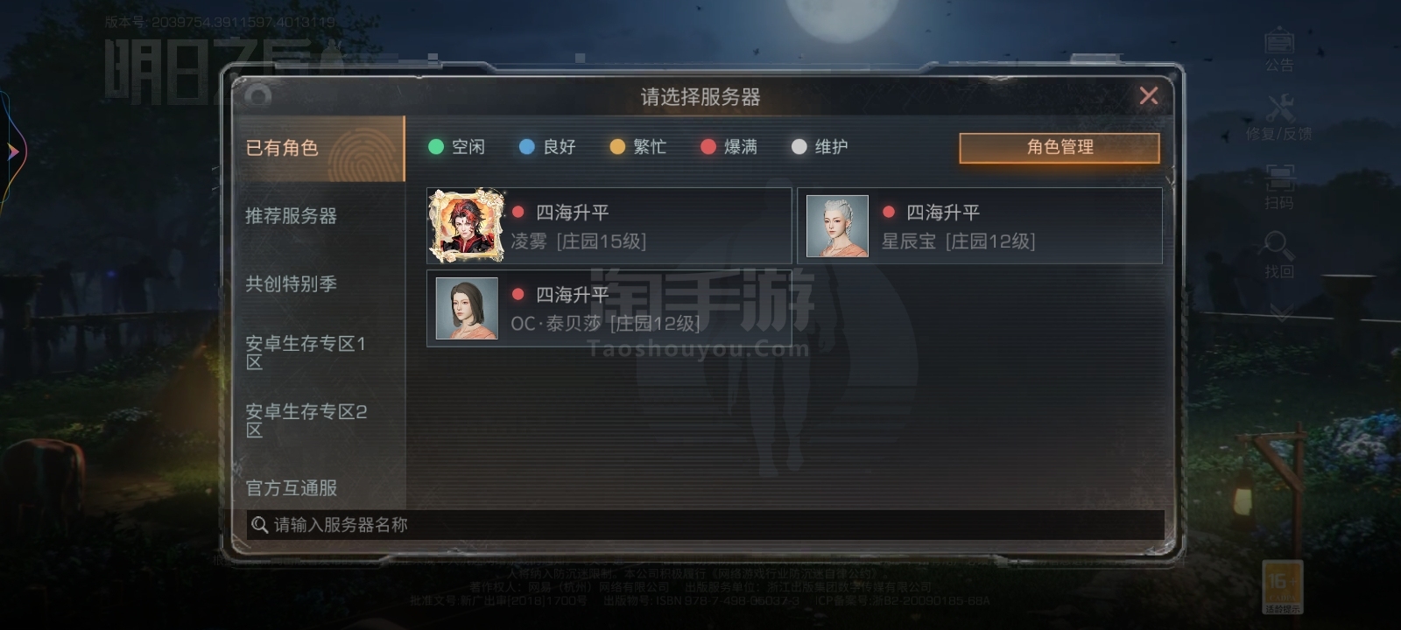Open the 公告 announcement icon
1401x630 pixels.
pos(1279,50)
